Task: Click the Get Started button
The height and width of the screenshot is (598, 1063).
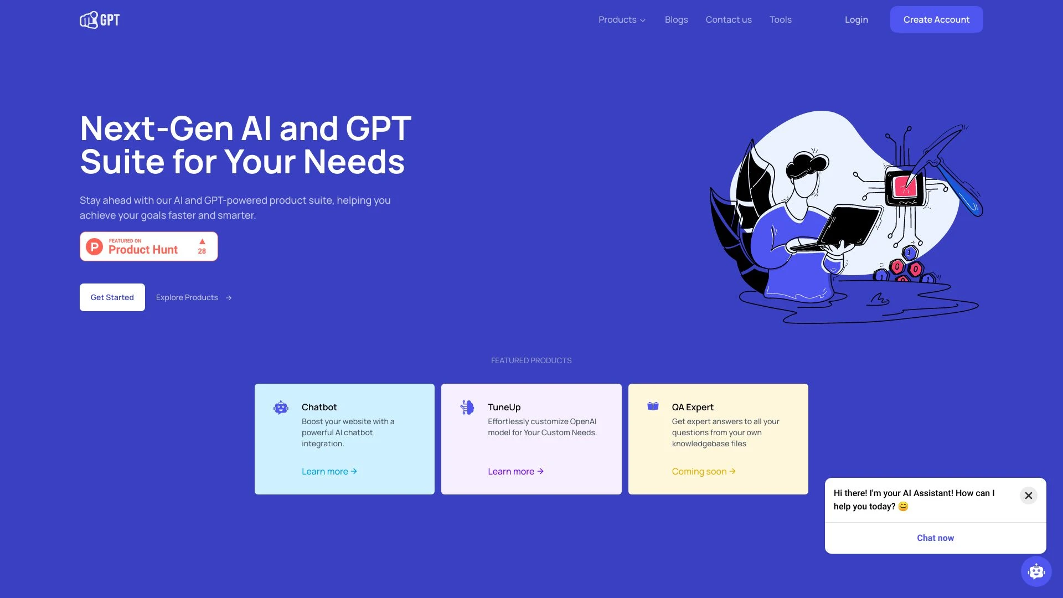Action: pyautogui.click(x=112, y=297)
